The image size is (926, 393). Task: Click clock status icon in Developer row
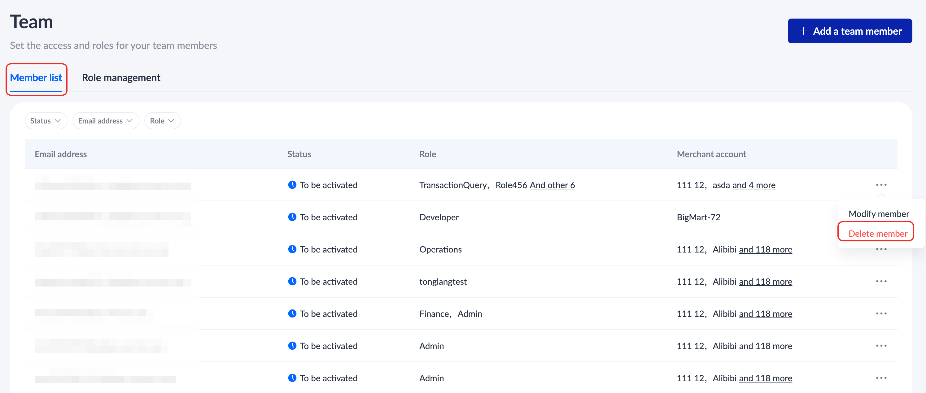pyautogui.click(x=292, y=217)
